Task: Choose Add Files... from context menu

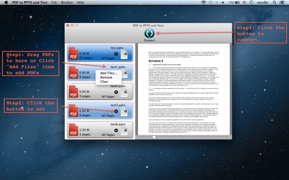Action: [109, 73]
